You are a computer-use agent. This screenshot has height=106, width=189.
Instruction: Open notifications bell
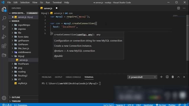185,105
